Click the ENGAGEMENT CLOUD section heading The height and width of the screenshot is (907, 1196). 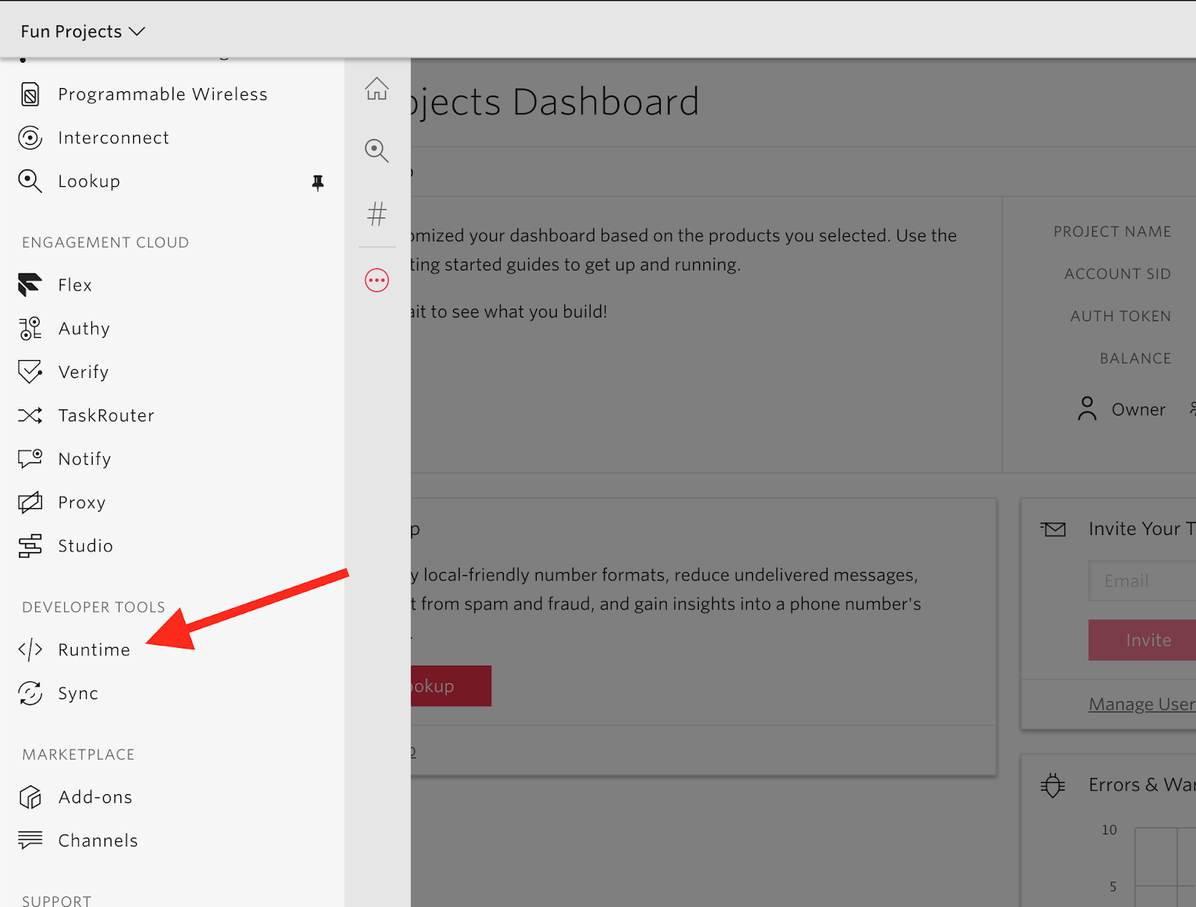105,243
